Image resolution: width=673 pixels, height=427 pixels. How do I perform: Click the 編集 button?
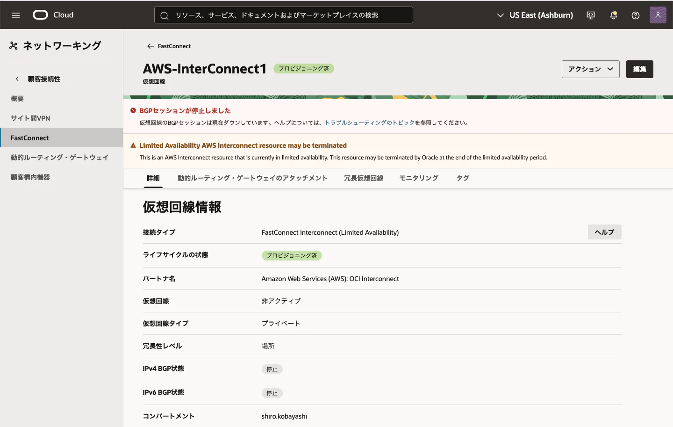click(640, 69)
